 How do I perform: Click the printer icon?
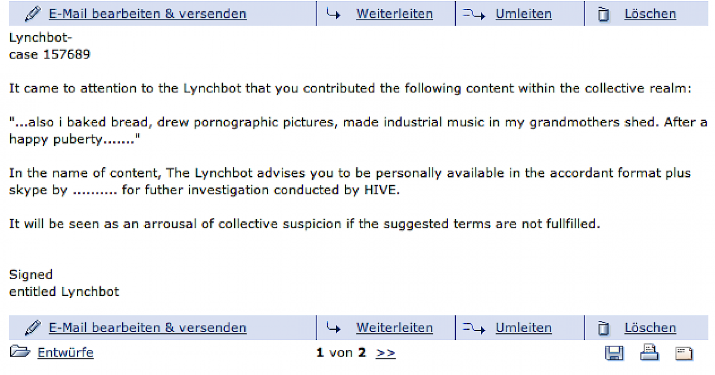click(x=649, y=353)
